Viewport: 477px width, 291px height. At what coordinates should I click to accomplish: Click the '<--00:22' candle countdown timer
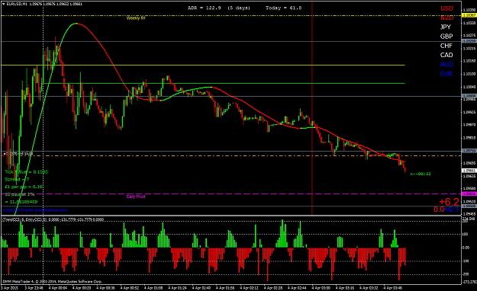tap(420, 174)
